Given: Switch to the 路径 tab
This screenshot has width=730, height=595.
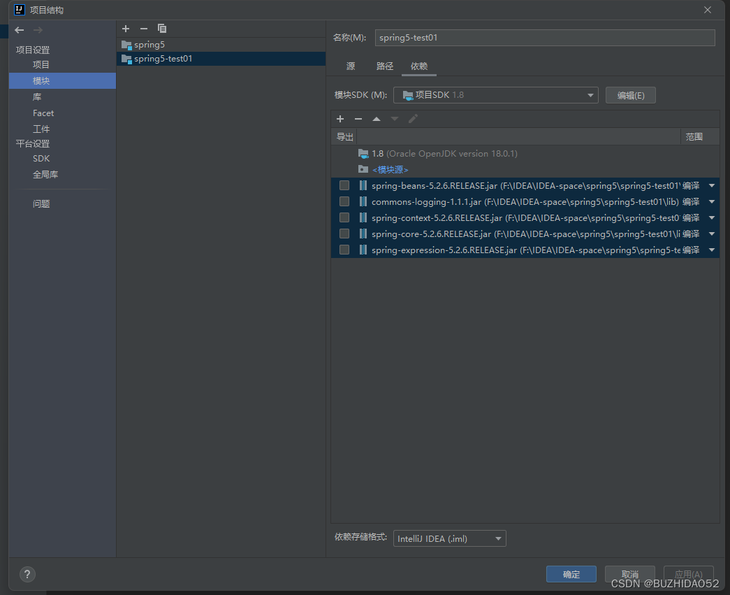Looking at the screenshot, I should (x=384, y=66).
